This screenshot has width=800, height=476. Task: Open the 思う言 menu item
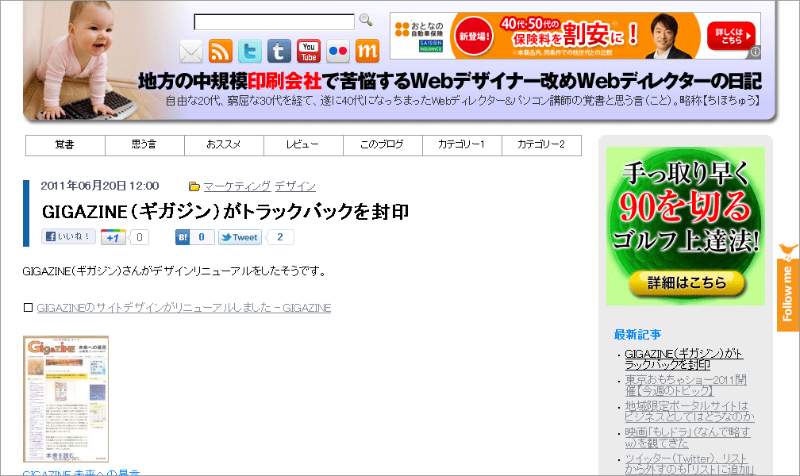coord(144,145)
